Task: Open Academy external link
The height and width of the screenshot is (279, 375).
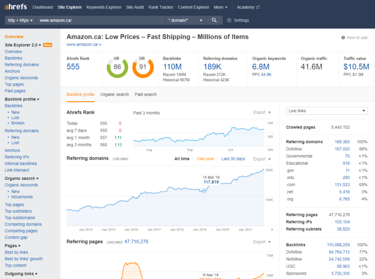Action: (x=248, y=7)
